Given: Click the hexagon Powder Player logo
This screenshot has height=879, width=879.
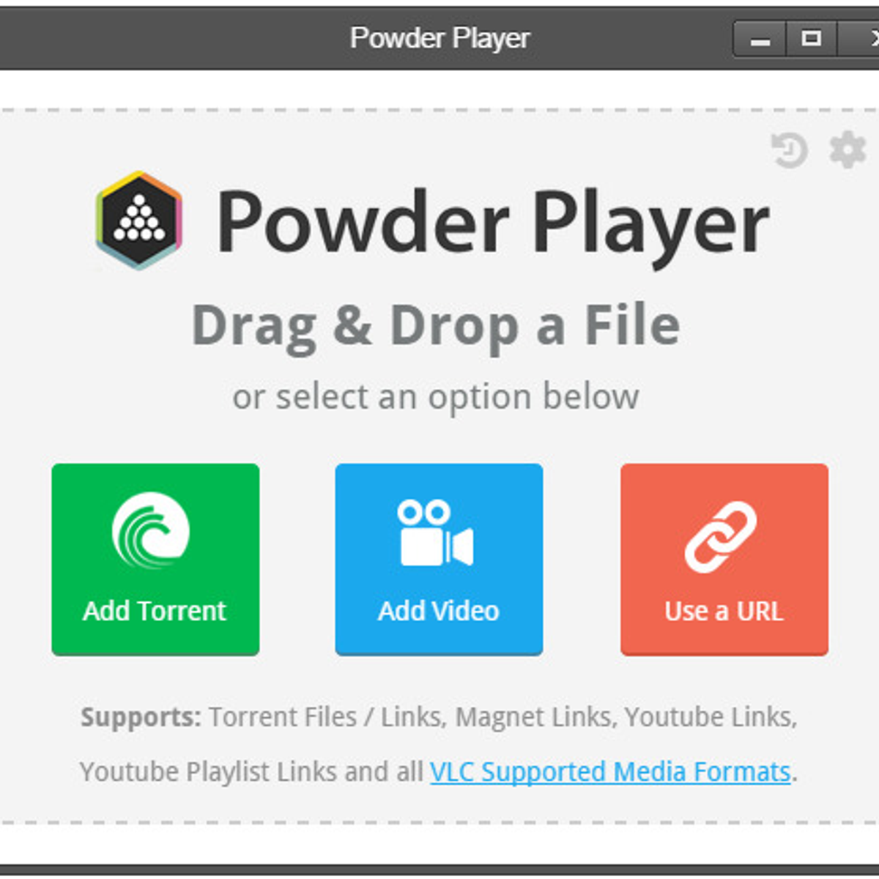Looking at the screenshot, I should click(x=139, y=220).
